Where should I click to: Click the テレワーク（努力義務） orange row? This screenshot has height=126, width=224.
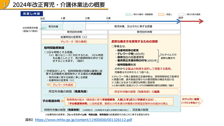75,41
